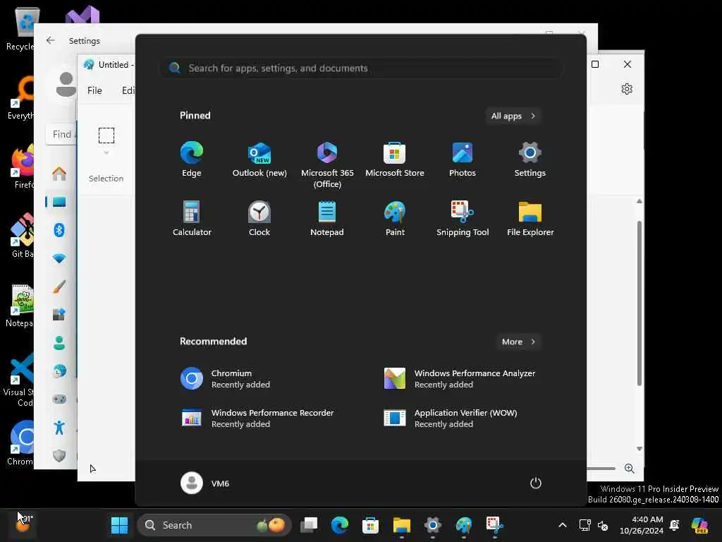Viewport: 722px width, 542px height.
Task: Show More recommended items
Action: point(518,342)
